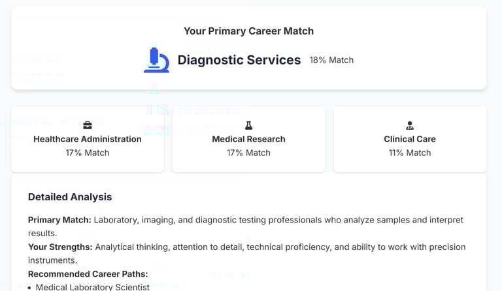Click the 11% Match under Clinical Care
Viewport: 502px width, 291px height.
tap(410, 153)
